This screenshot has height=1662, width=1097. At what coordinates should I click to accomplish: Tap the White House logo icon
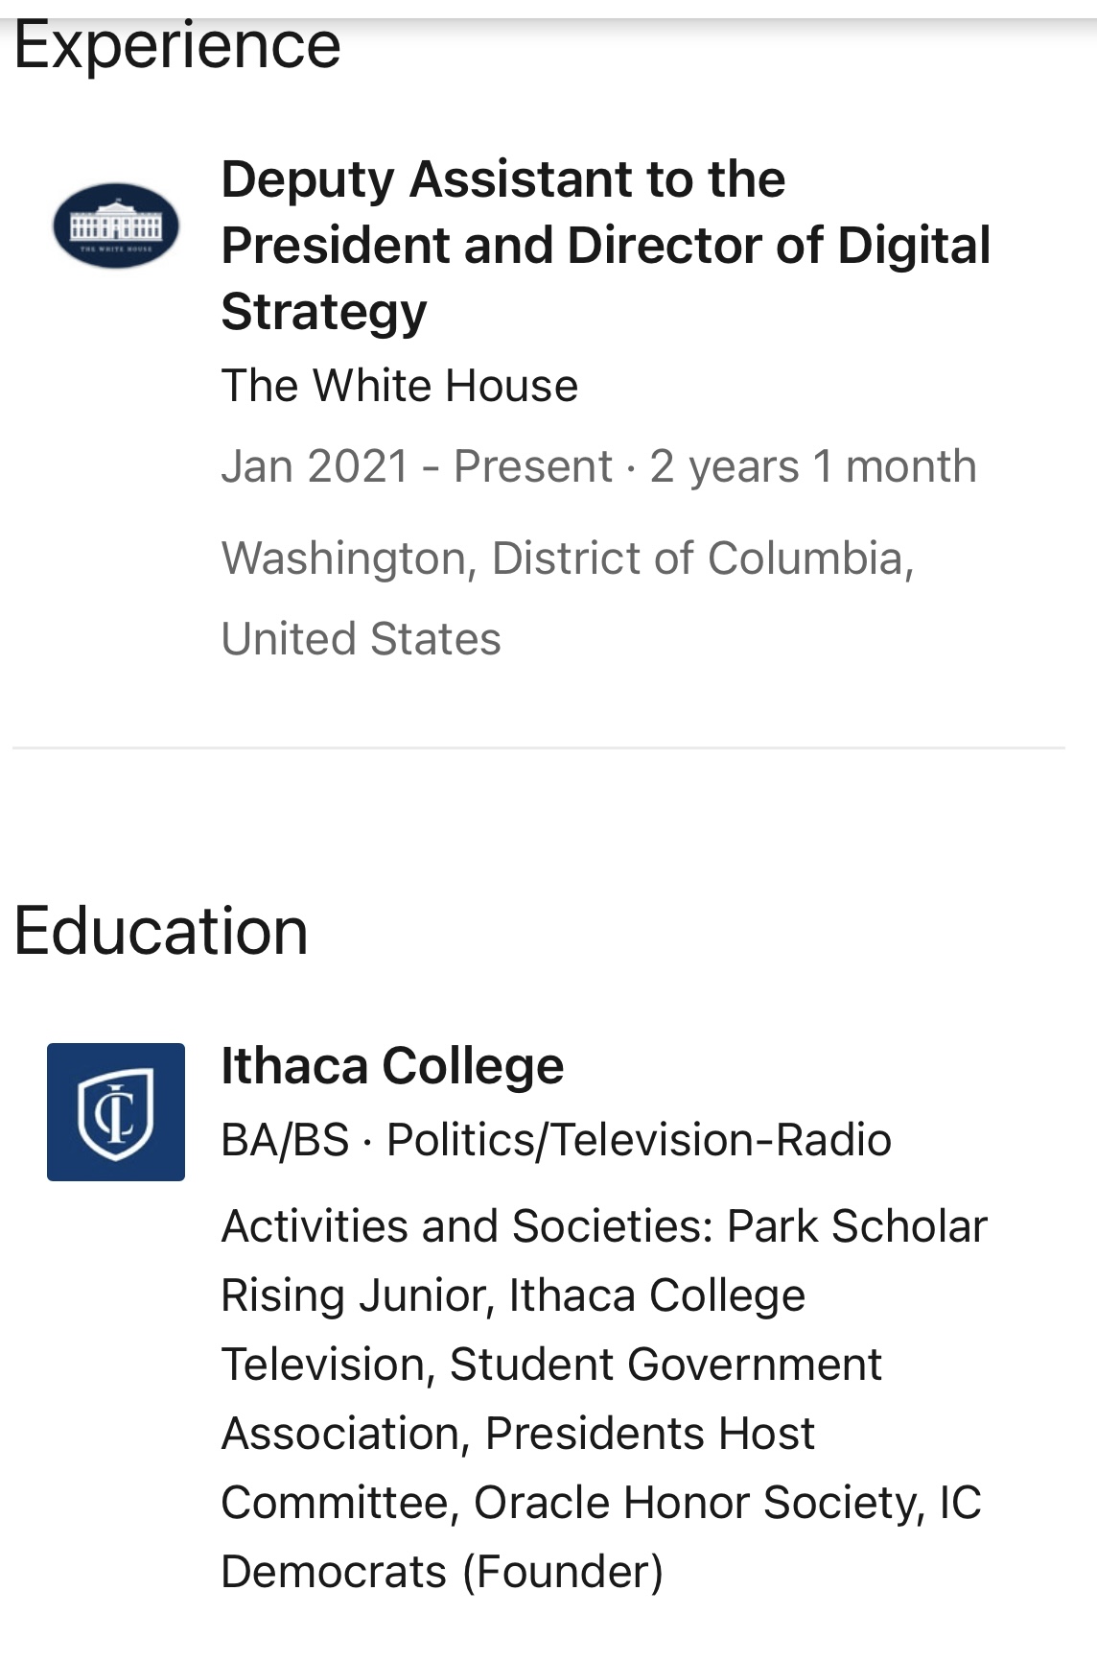(116, 226)
